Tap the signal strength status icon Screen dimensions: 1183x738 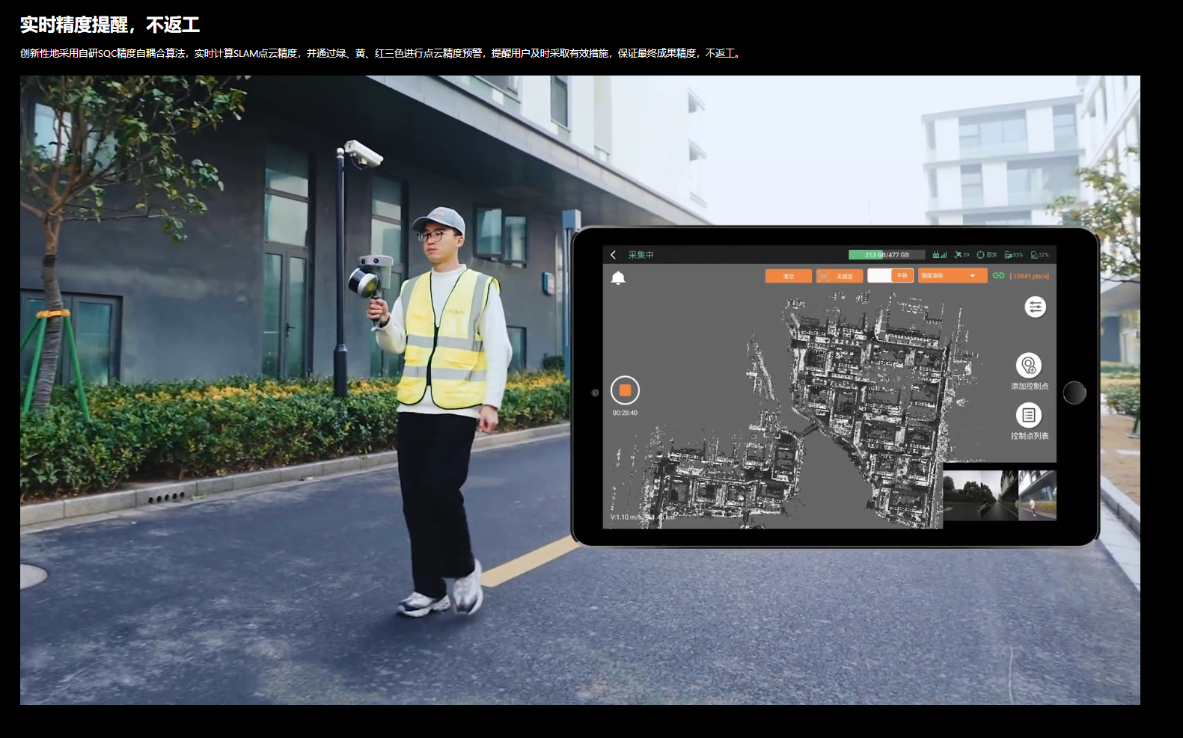pyautogui.click(x=940, y=255)
